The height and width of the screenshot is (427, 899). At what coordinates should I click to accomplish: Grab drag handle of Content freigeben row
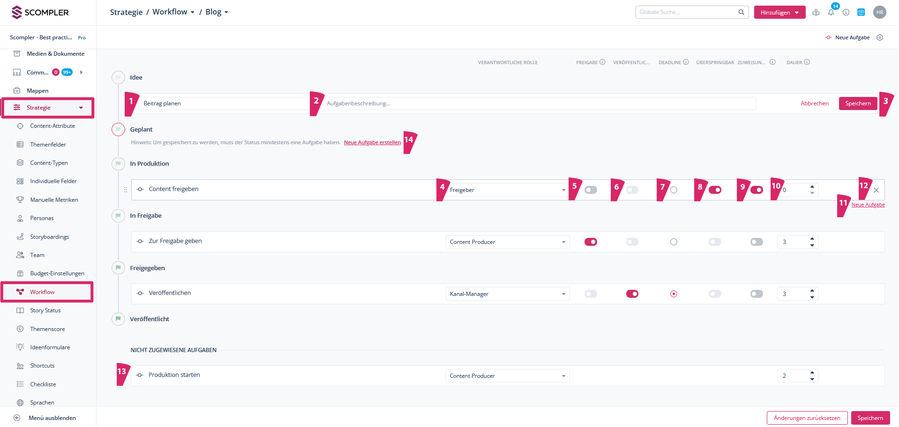[x=125, y=190]
